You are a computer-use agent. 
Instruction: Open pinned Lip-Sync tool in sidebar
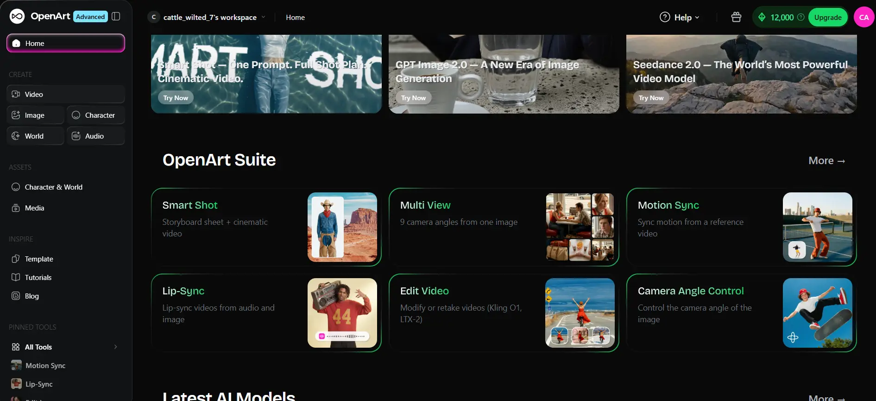66,384
